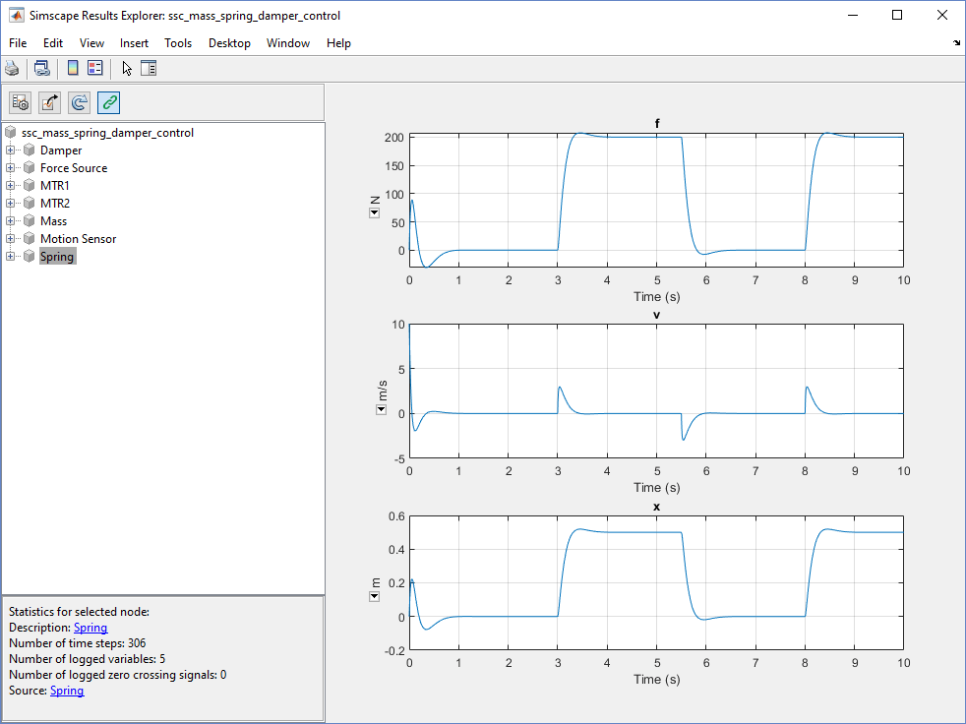Viewport: 966px width, 724px height.
Task: Click 'Number of logged zero crossing signals: 0'
Action: (118, 675)
